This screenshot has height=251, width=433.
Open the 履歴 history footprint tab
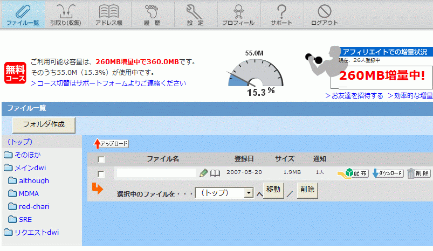click(x=153, y=15)
